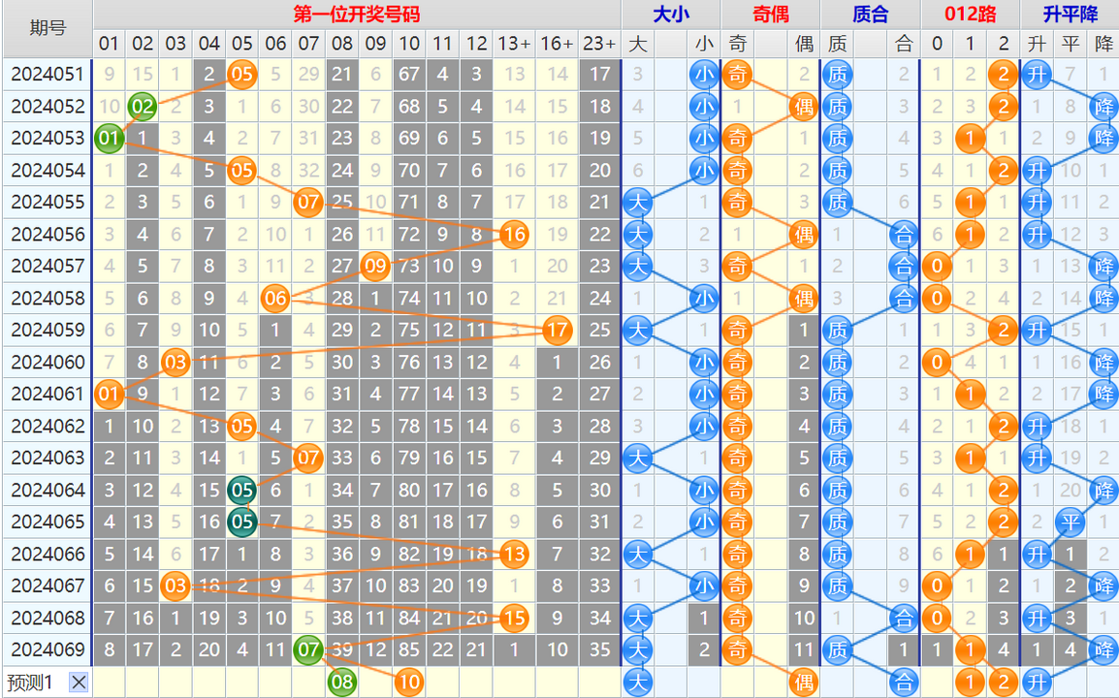Click the orange 03 ball in row 2024060
Viewport: 1119px width, 698px height.
(x=176, y=362)
